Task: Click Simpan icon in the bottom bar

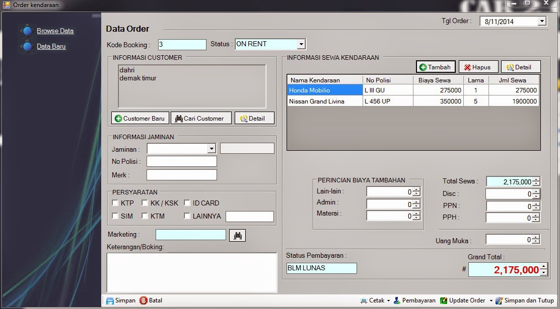Action: click(x=110, y=300)
